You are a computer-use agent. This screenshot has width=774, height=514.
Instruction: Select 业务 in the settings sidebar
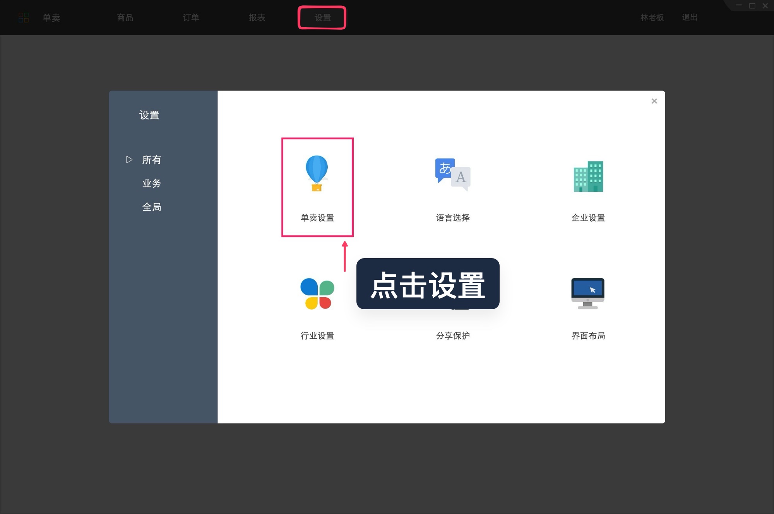coord(152,183)
